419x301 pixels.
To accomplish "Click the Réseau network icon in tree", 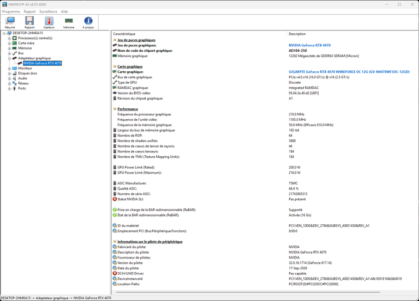I will click(x=14, y=83).
